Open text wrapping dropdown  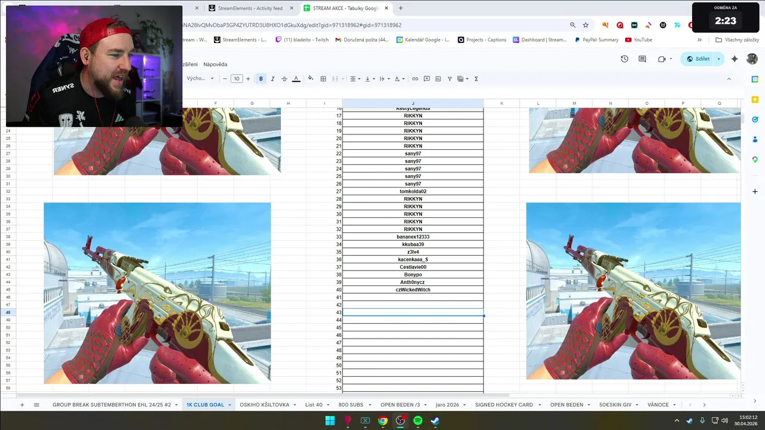pos(384,79)
